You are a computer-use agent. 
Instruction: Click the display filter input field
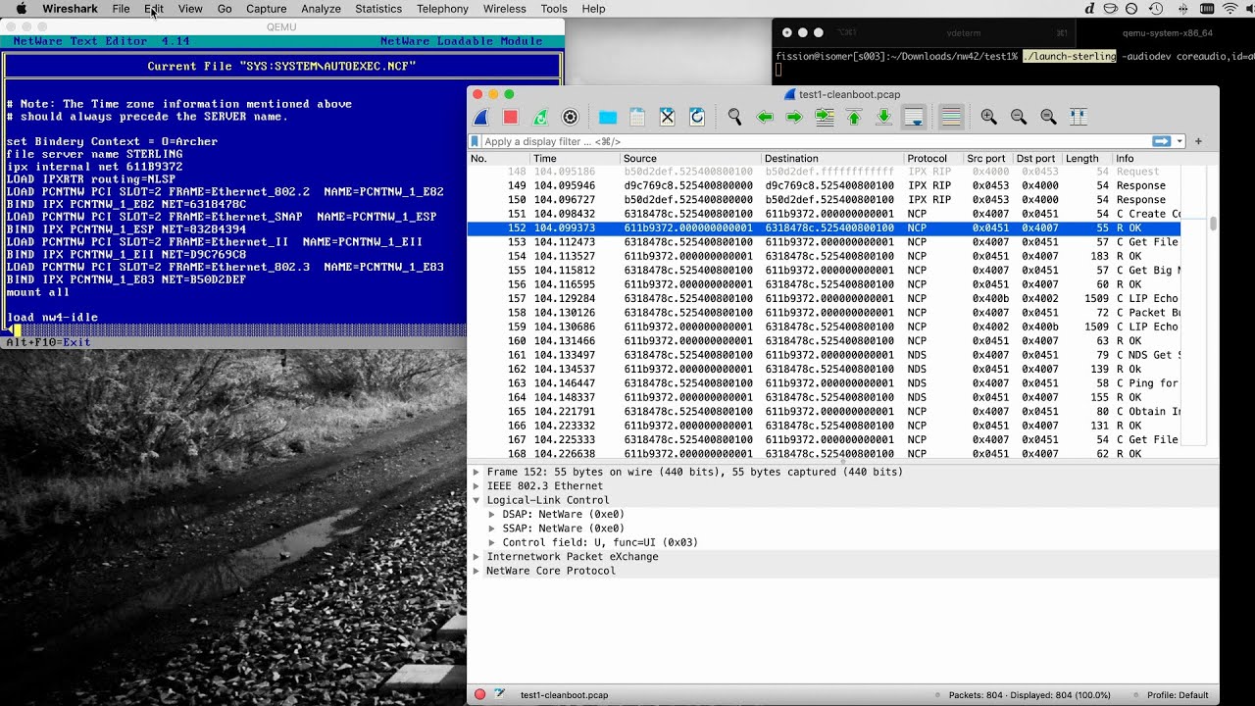tap(816, 141)
